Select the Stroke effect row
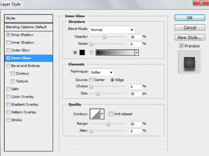The height and width of the screenshot is (156, 209). 28,120
